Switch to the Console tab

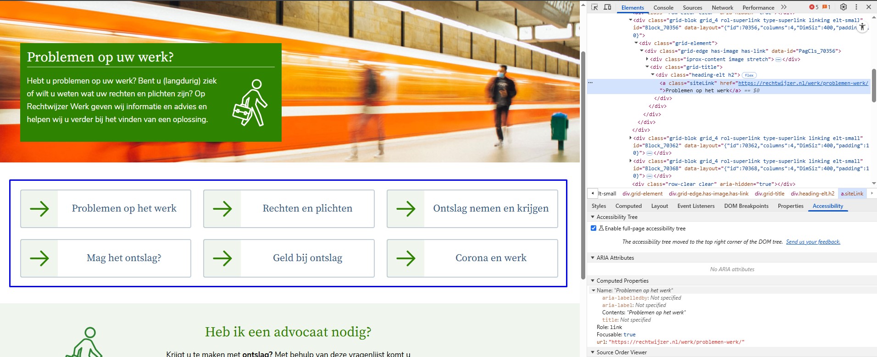tap(663, 7)
